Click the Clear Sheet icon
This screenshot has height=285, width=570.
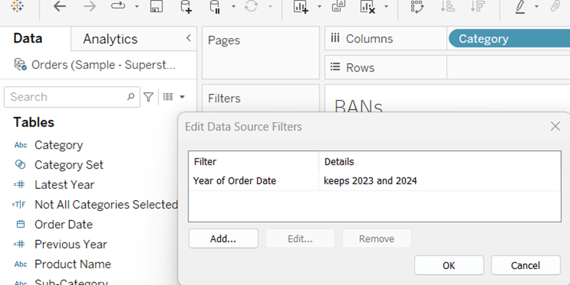(x=367, y=7)
